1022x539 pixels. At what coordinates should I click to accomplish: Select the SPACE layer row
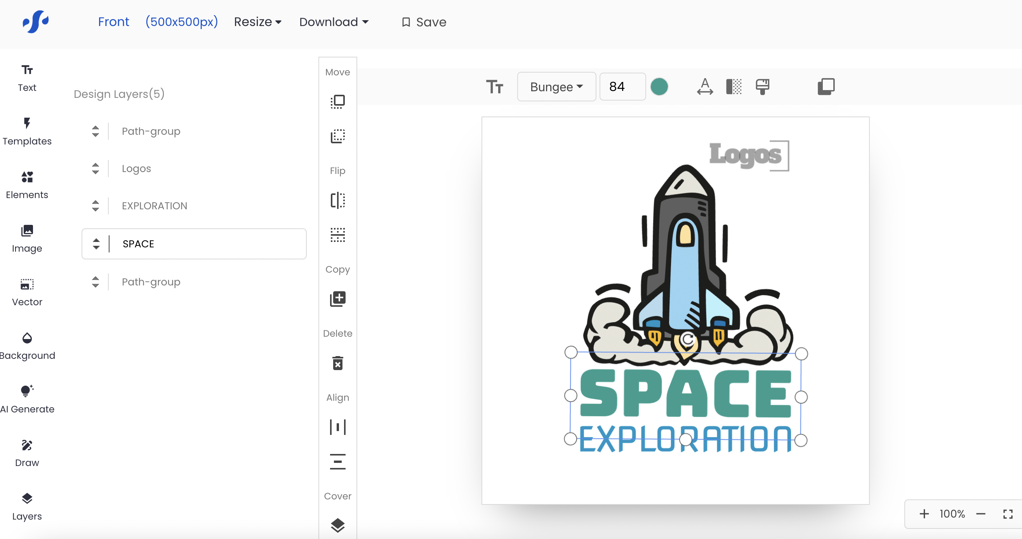(194, 244)
